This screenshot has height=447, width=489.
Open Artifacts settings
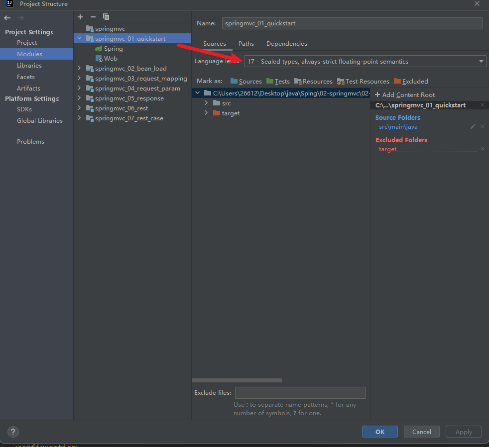coord(28,89)
